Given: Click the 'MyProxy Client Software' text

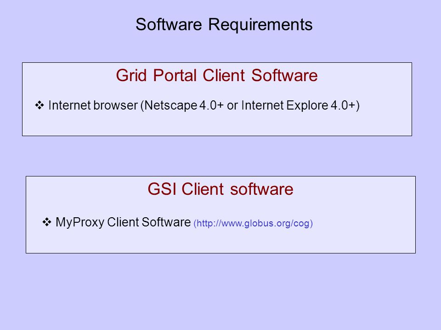Looking at the screenshot, I should pos(123,222).
